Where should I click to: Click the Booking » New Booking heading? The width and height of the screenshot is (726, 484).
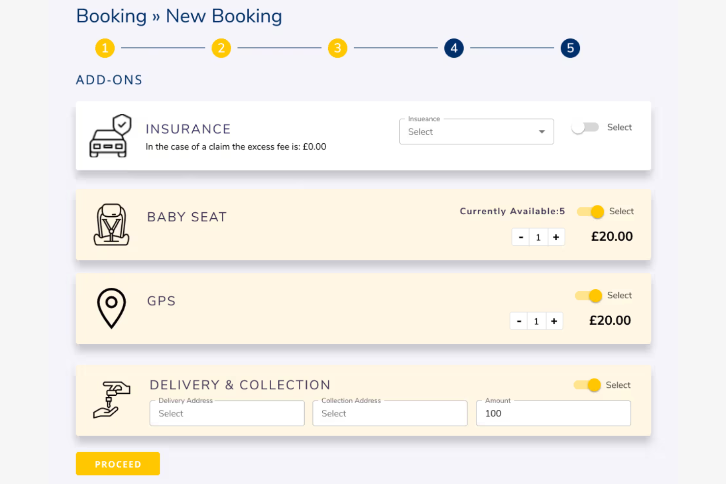pos(179,16)
